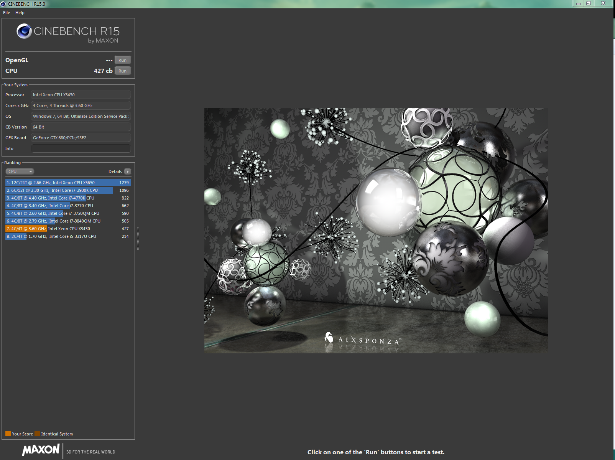
Task: Click the MAXON logo at bottom
Action: click(x=41, y=450)
